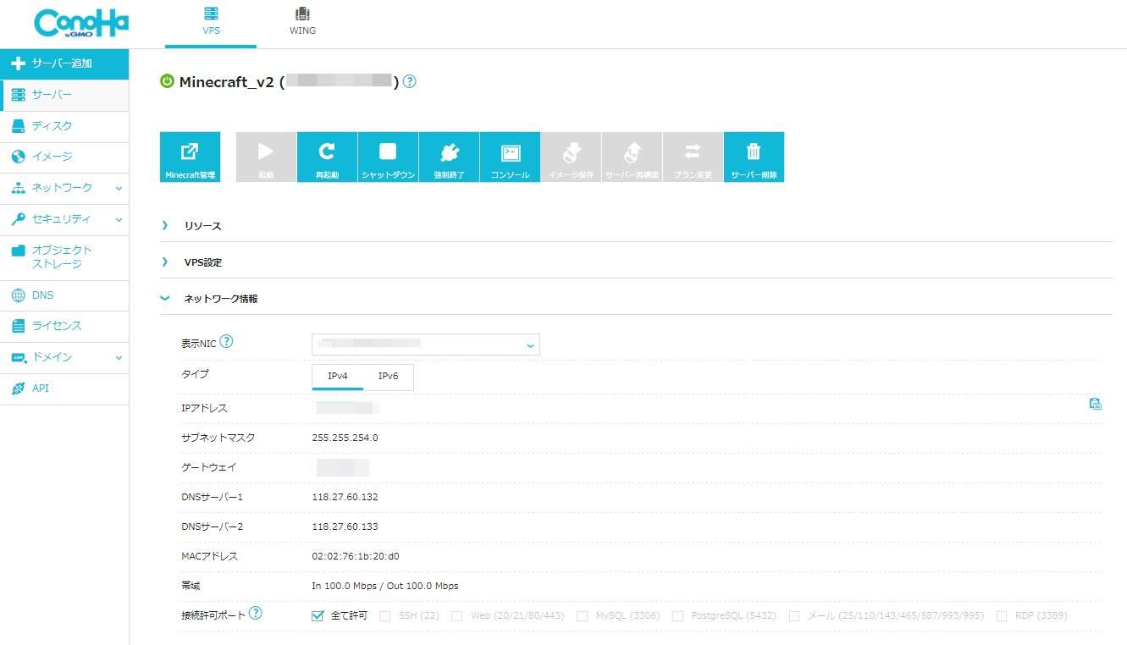Click the イメージ保存 image save button
This screenshot has width=1127, height=645.
tap(571, 157)
